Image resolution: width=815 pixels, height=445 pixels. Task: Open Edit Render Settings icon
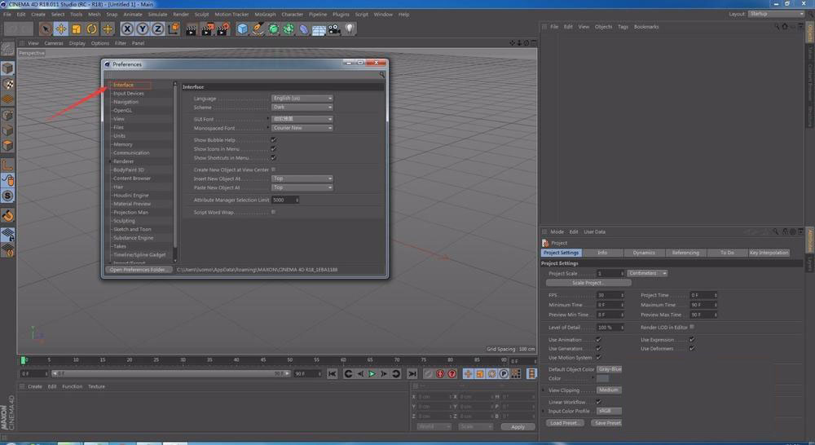(223, 29)
